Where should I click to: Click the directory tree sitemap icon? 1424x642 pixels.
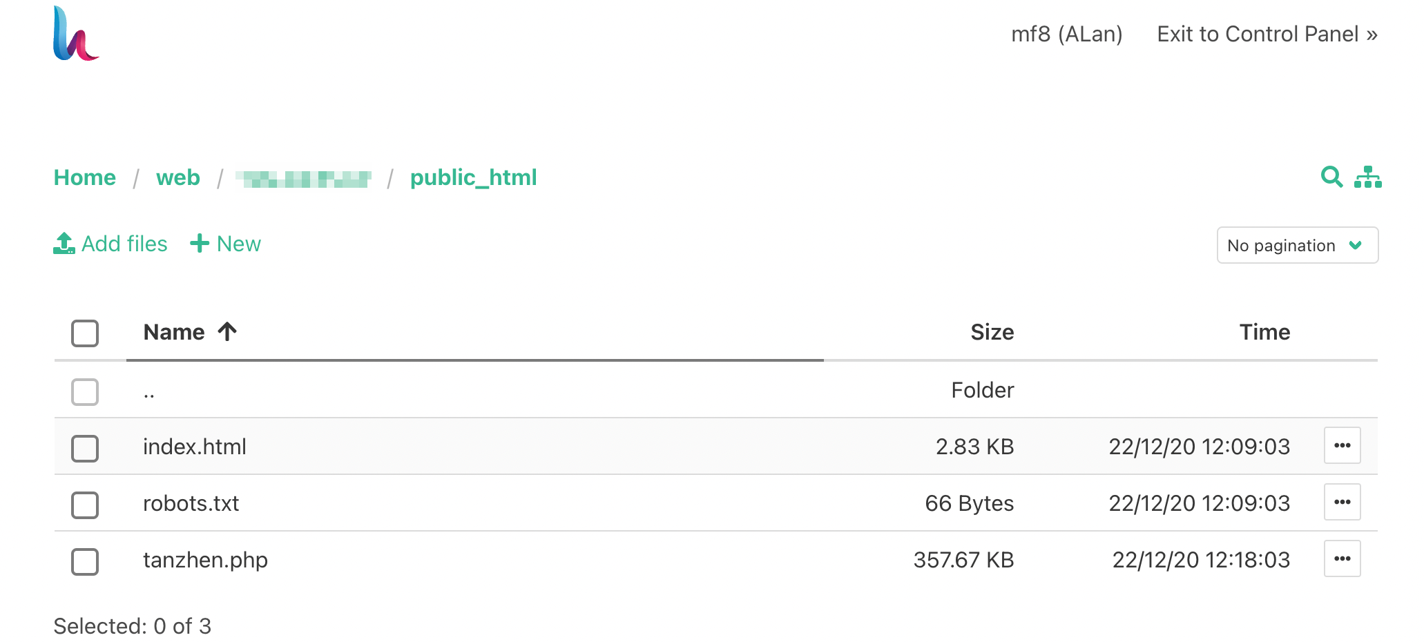point(1367,177)
